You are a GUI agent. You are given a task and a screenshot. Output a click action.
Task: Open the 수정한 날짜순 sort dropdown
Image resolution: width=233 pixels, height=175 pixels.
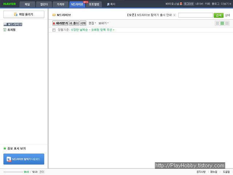click(x=92, y=30)
